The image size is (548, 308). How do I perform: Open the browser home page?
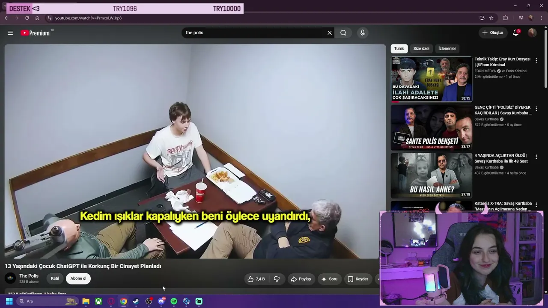[x=37, y=18]
